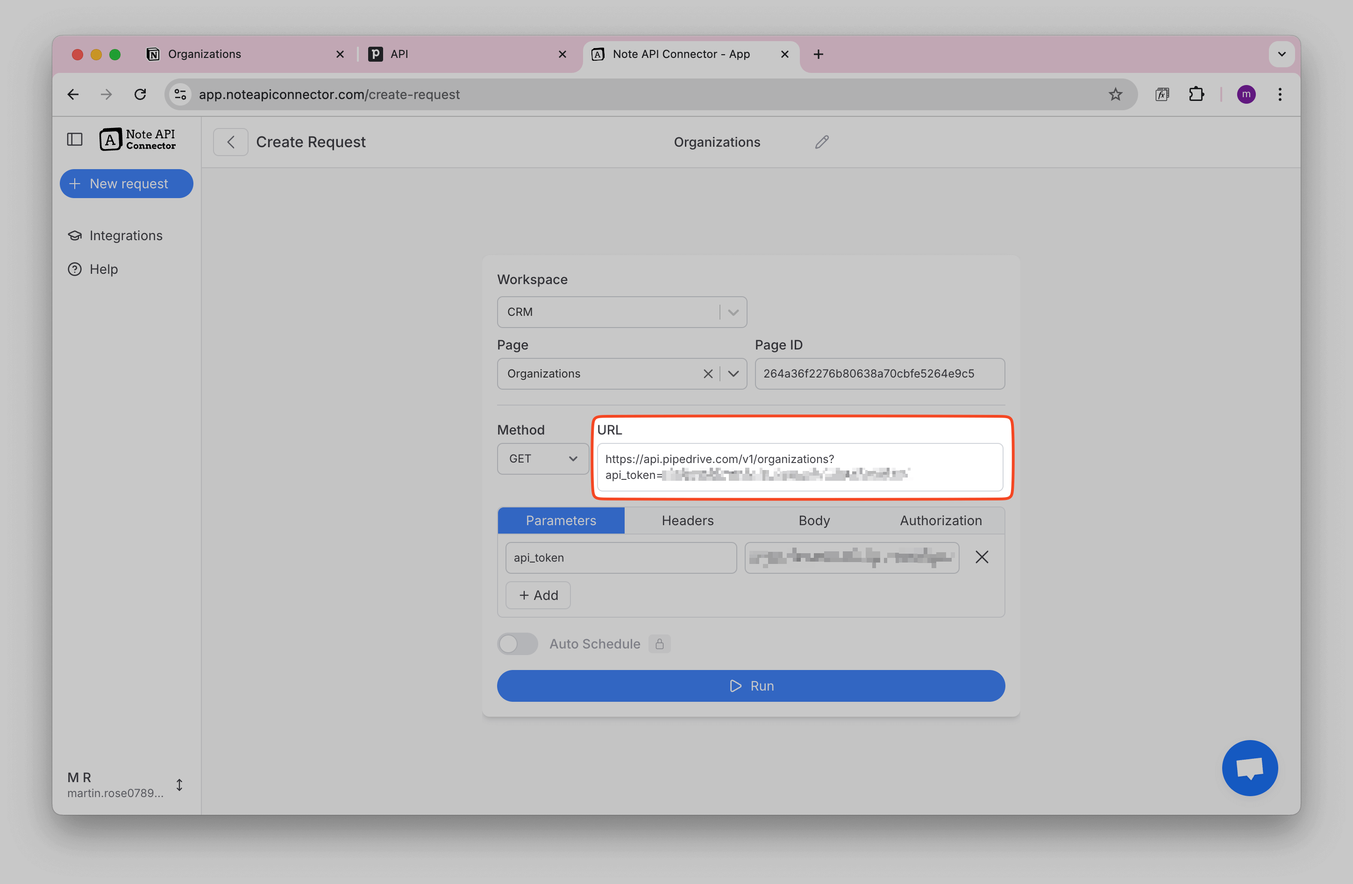Edit the Organizations request name pencil
The width and height of the screenshot is (1353, 884).
pyautogui.click(x=821, y=142)
